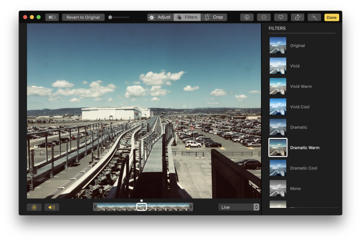Click Revert to Original button

(83, 17)
